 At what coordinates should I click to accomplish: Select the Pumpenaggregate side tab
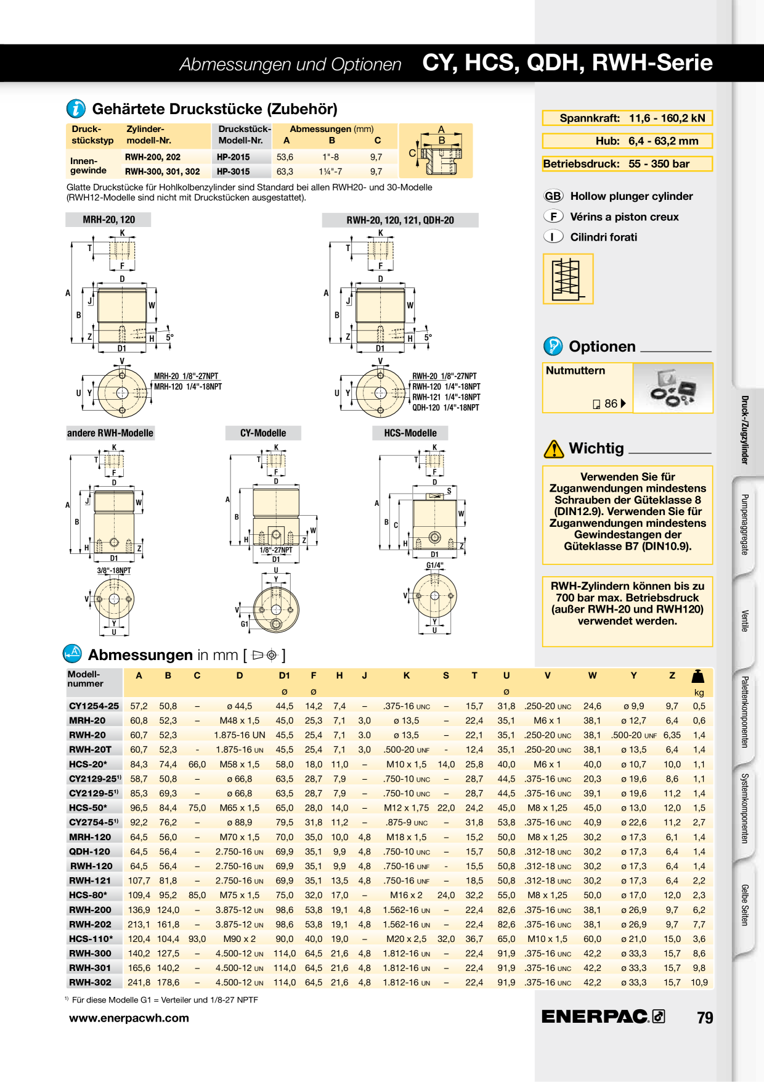[745, 524]
